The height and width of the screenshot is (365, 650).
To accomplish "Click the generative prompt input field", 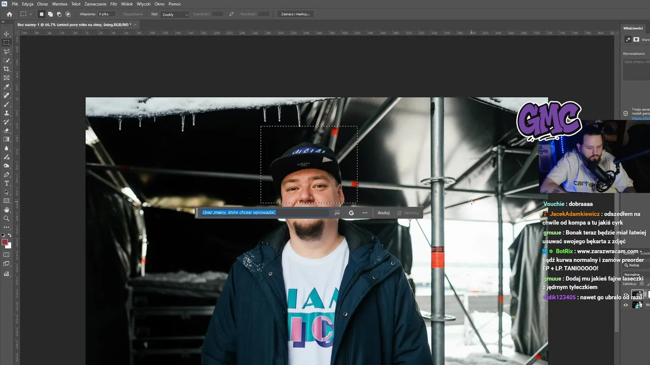I will tap(265, 212).
